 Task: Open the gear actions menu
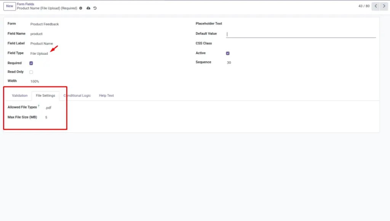click(x=81, y=8)
